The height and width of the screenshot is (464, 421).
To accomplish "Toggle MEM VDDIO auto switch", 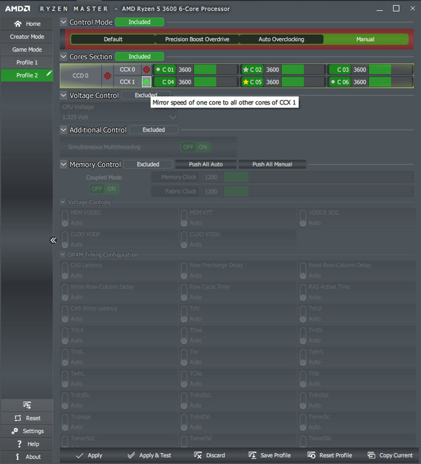I will 65,218.
